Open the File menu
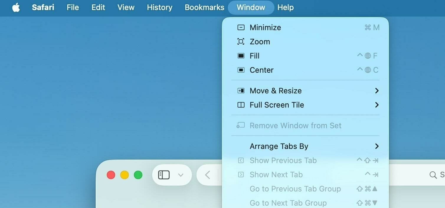This screenshot has height=208, width=445. pos(73,7)
